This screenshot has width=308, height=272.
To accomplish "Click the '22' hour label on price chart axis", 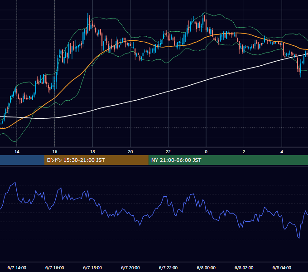I will pos(168,152).
